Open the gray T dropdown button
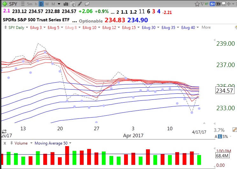The width and height of the screenshot is (237, 169). (x=218, y=4)
